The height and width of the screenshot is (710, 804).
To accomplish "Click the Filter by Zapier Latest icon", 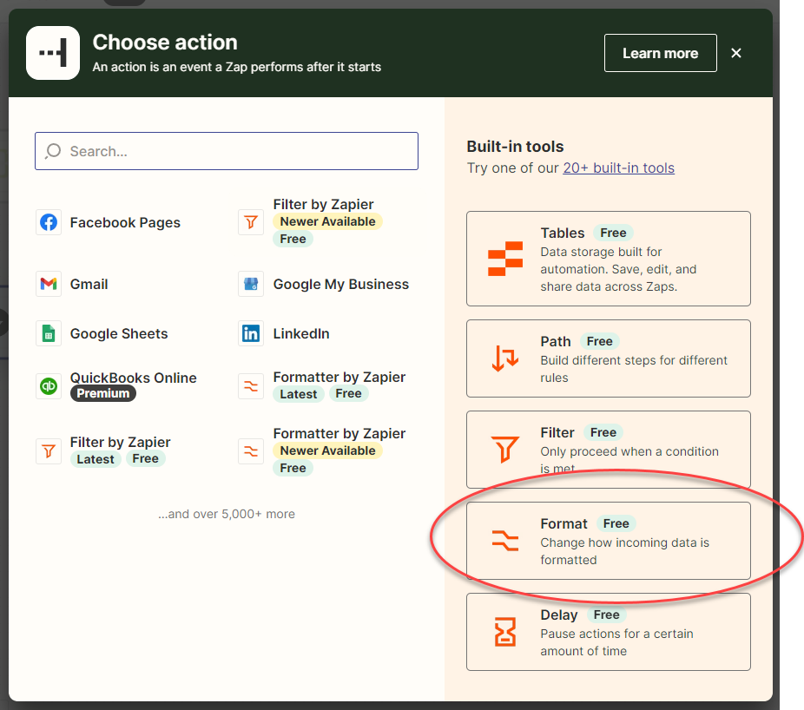I will tap(49, 451).
